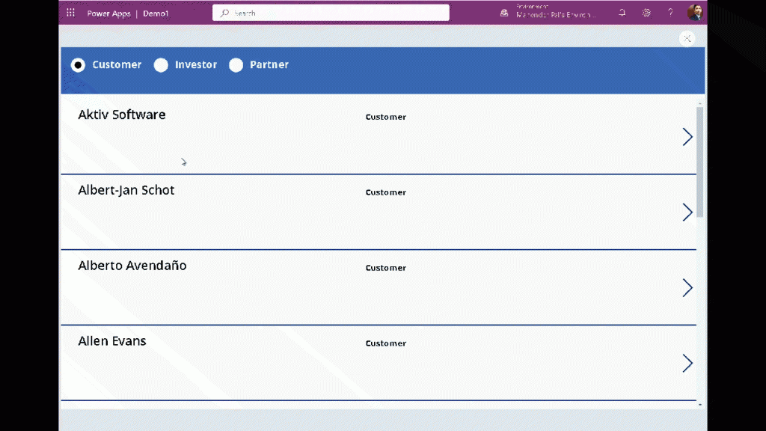
Task: Open the settings gear icon
Action: coord(646,13)
